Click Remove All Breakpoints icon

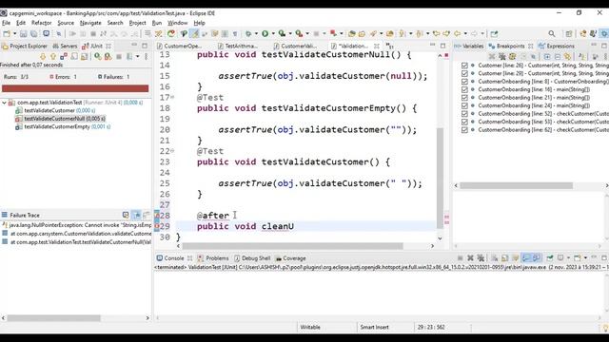click(x=501, y=57)
